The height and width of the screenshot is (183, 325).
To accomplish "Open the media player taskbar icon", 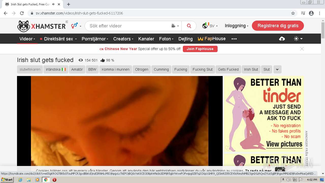I will [x=37, y=180].
